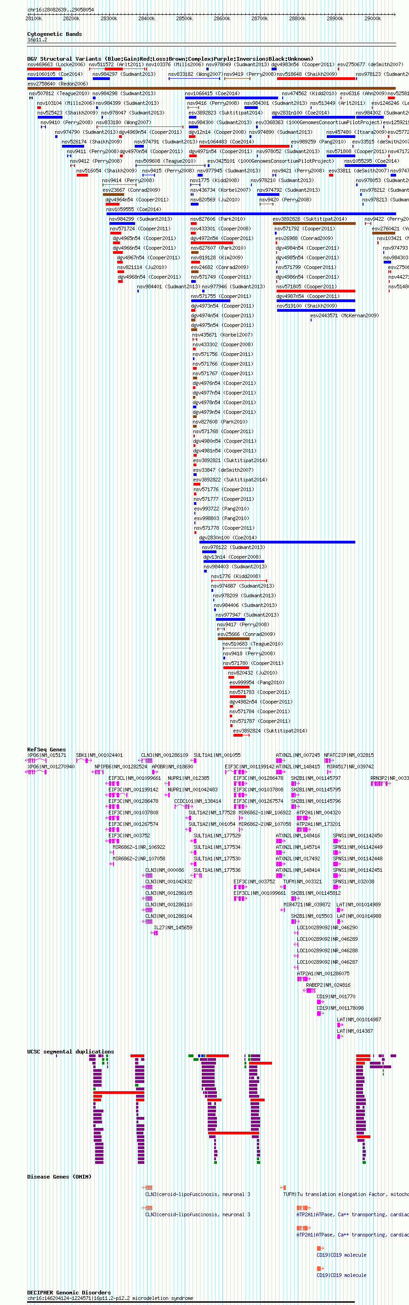Screen dimensions: 409x1305
Task: Open the TUFM Tu translation elongation factor entry
Action: coord(346,1194)
